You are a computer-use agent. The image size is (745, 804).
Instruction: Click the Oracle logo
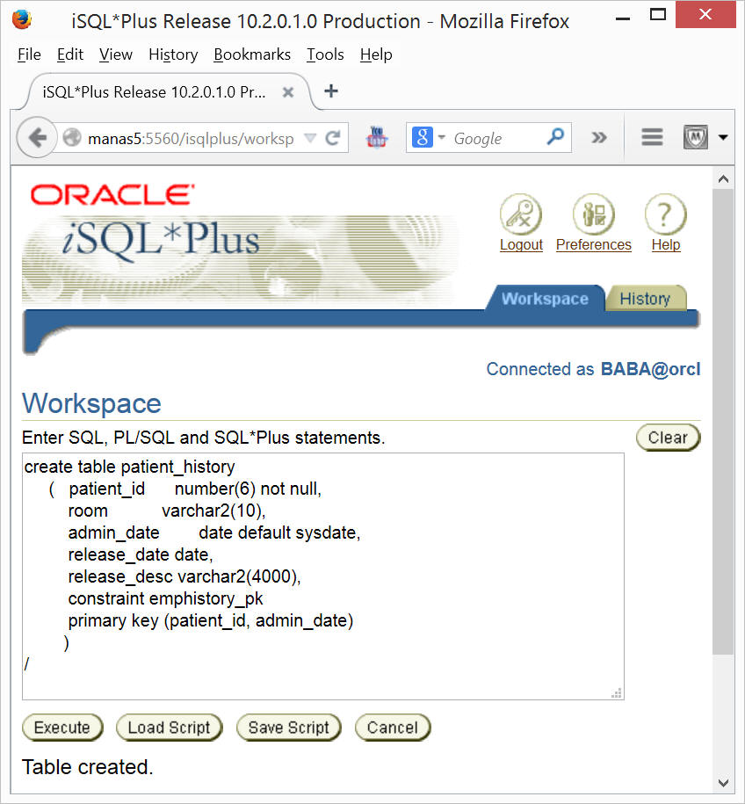[112, 195]
